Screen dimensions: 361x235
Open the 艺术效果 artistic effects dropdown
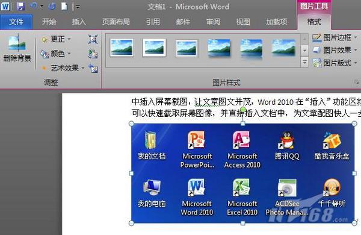click(63, 68)
